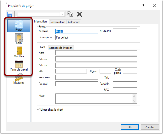
Task: Click inside the Note text area
Action: point(94,98)
